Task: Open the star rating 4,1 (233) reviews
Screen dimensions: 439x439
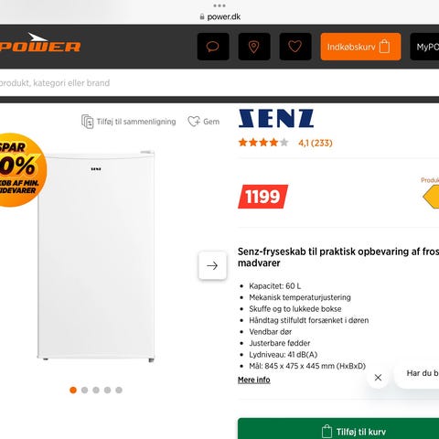Action: (285, 143)
